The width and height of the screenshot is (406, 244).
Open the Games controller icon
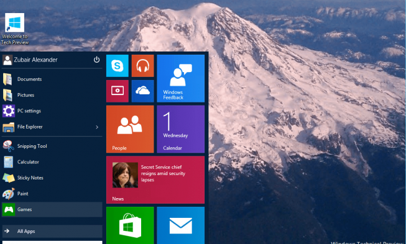pos(9,209)
